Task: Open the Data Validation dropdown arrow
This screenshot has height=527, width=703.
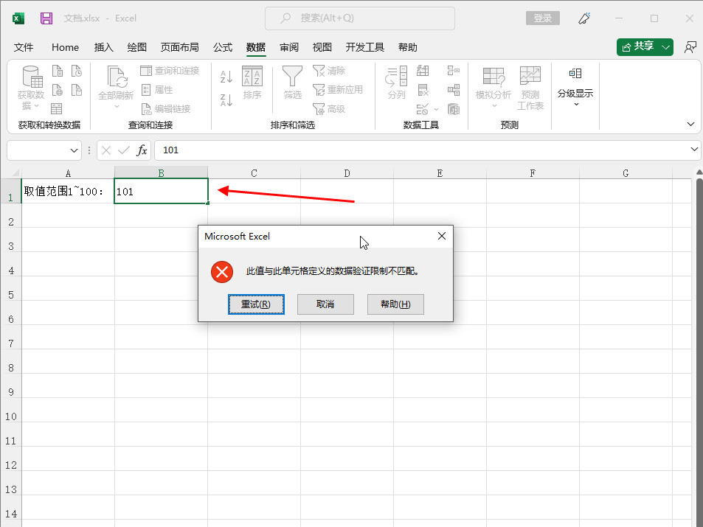Action: point(436,109)
